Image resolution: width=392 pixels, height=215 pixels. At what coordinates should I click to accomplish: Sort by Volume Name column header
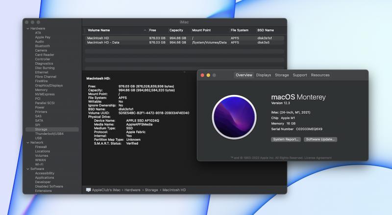tap(99, 30)
